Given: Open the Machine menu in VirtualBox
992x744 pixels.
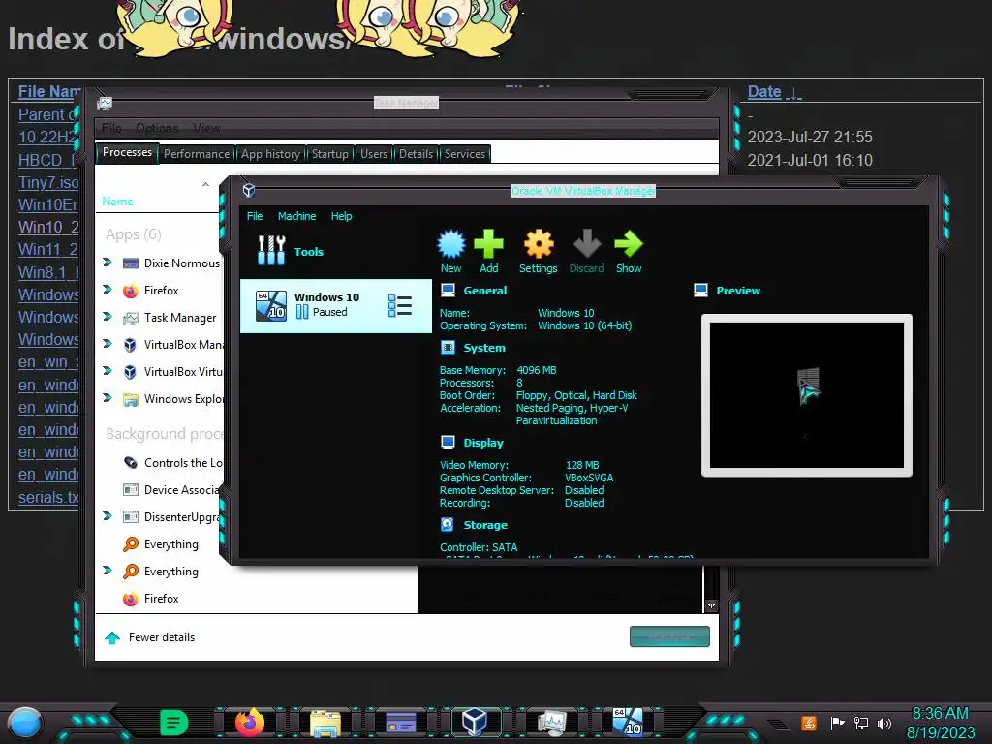Looking at the screenshot, I should (x=296, y=216).
